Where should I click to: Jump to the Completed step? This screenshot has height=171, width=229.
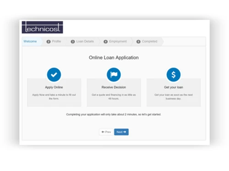(147, 41)
